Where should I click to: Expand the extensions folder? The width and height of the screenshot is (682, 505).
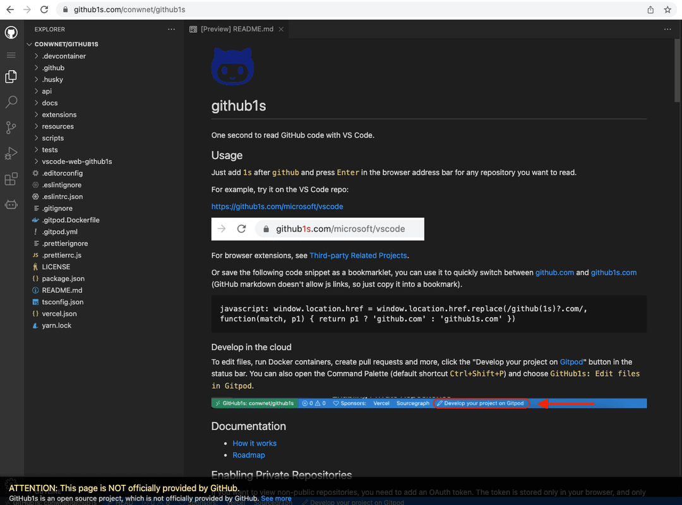61,114
